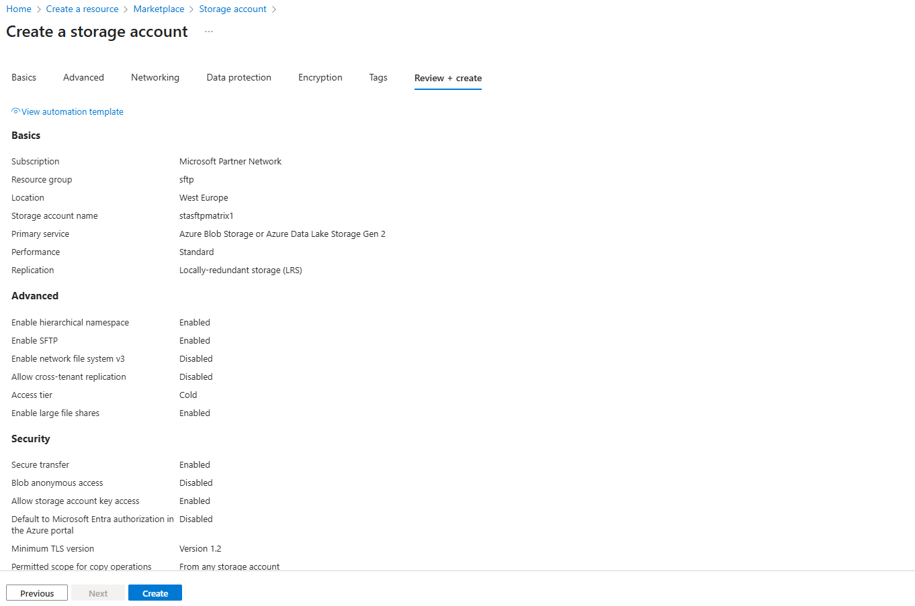
Task: Open View automation template link
Action: [x=73, y=112]
